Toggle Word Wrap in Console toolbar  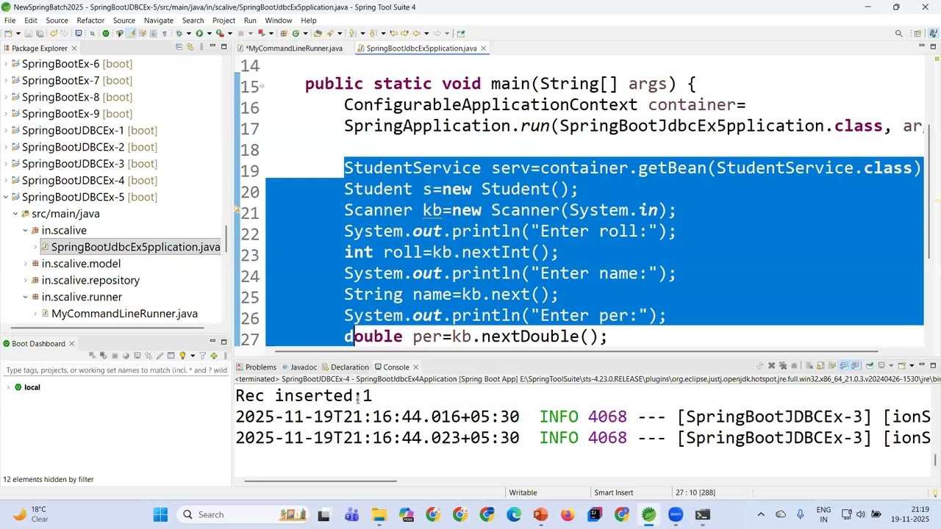click(x=832, y=365)
